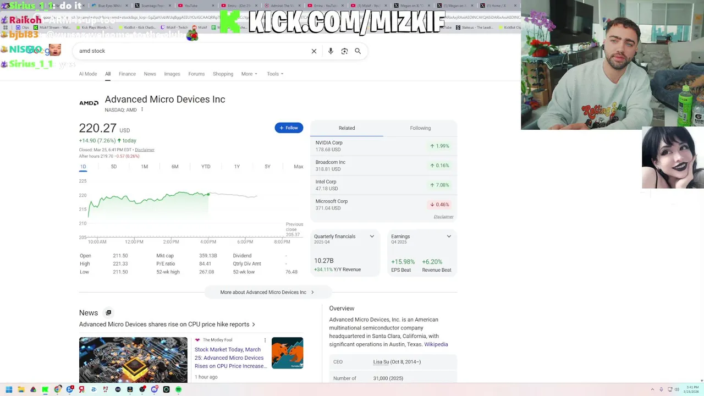
Task: Open the Lisa Su CEO link
Action: point(381,362)
